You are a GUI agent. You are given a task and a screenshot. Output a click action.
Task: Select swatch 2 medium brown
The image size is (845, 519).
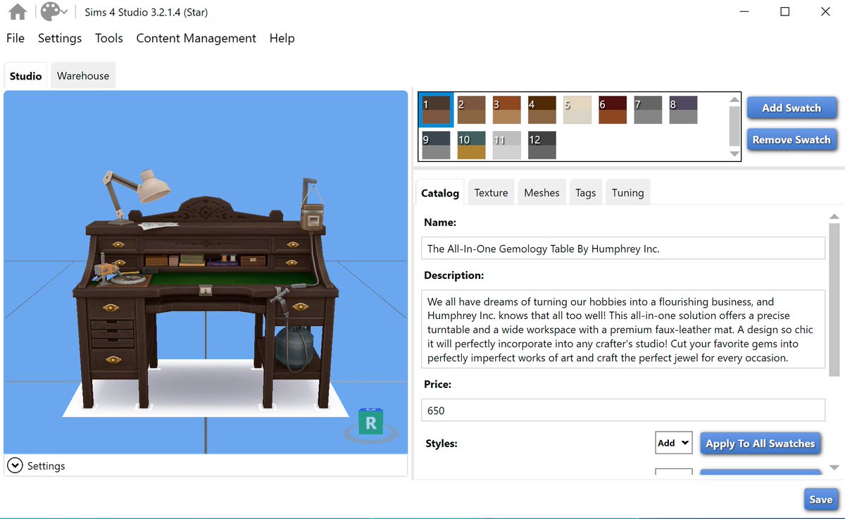click(472, 110)
